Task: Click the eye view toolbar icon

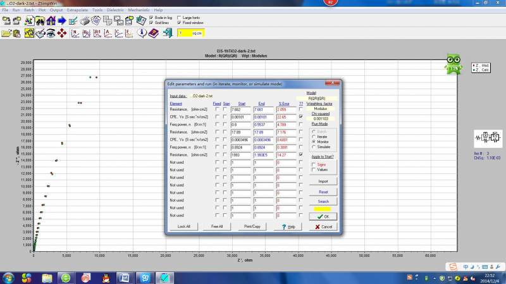Action: 51,33
